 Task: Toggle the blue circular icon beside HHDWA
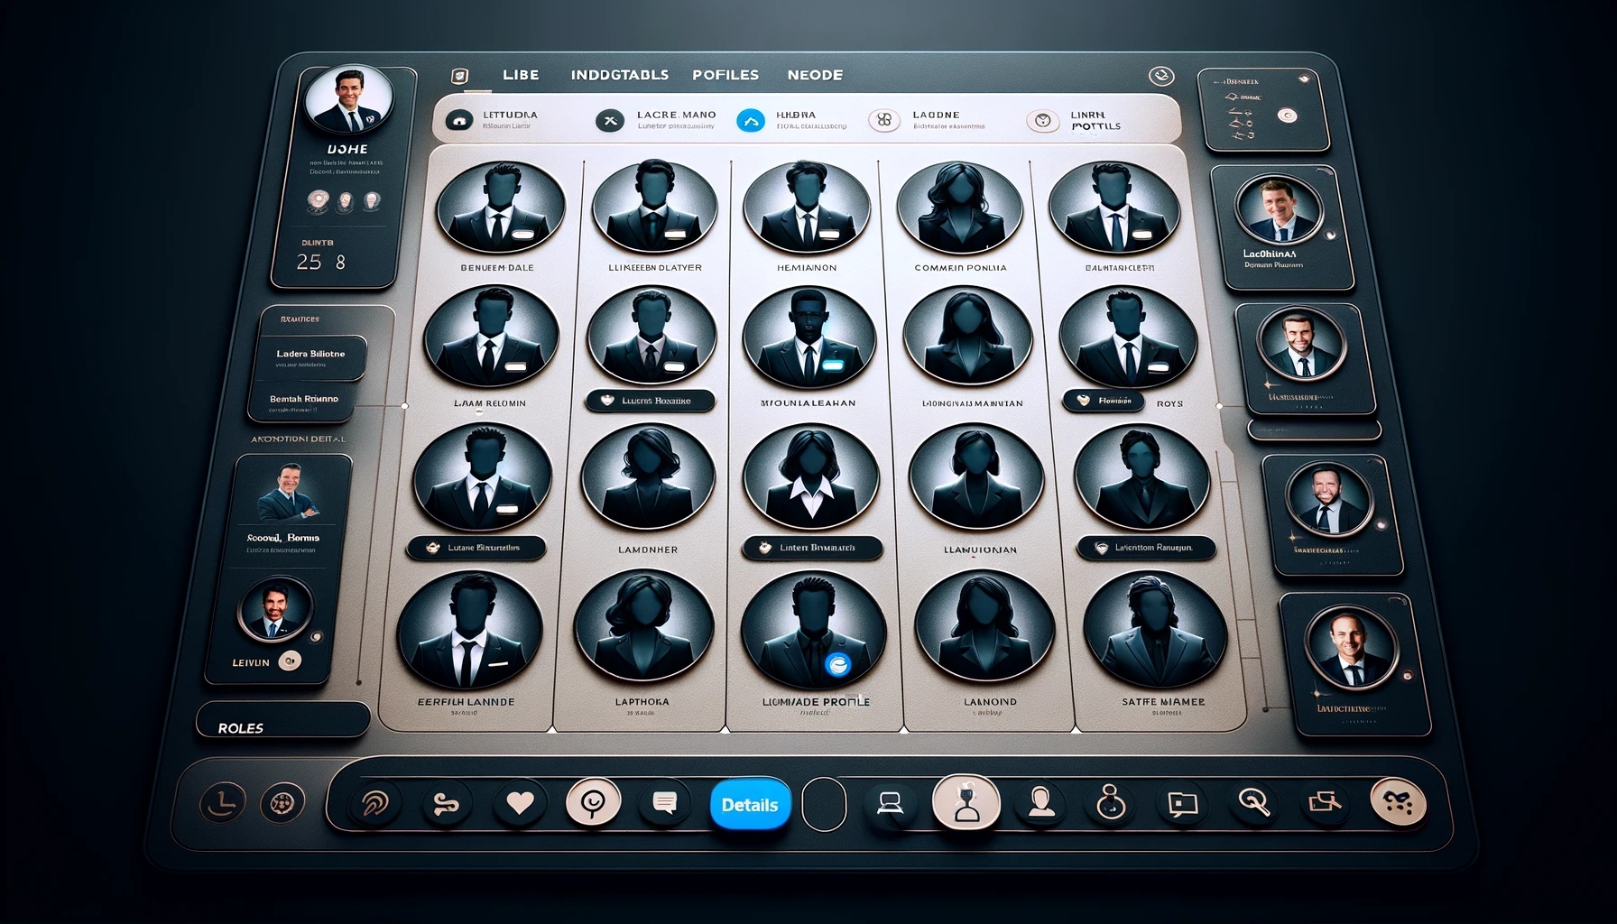coord(750,120)
